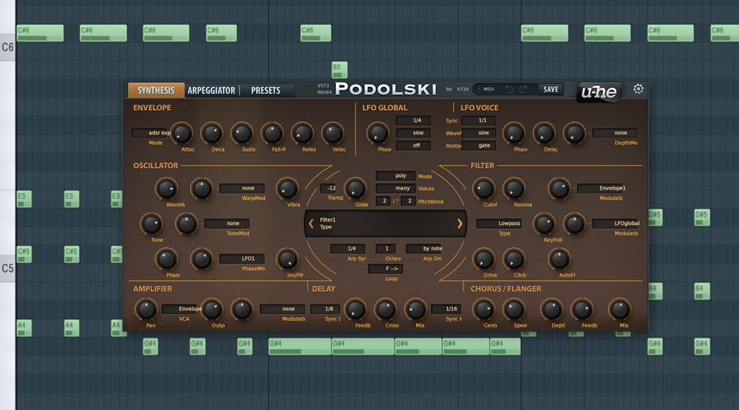Open the Lowpass filter Type dropdown

point(503,223)
